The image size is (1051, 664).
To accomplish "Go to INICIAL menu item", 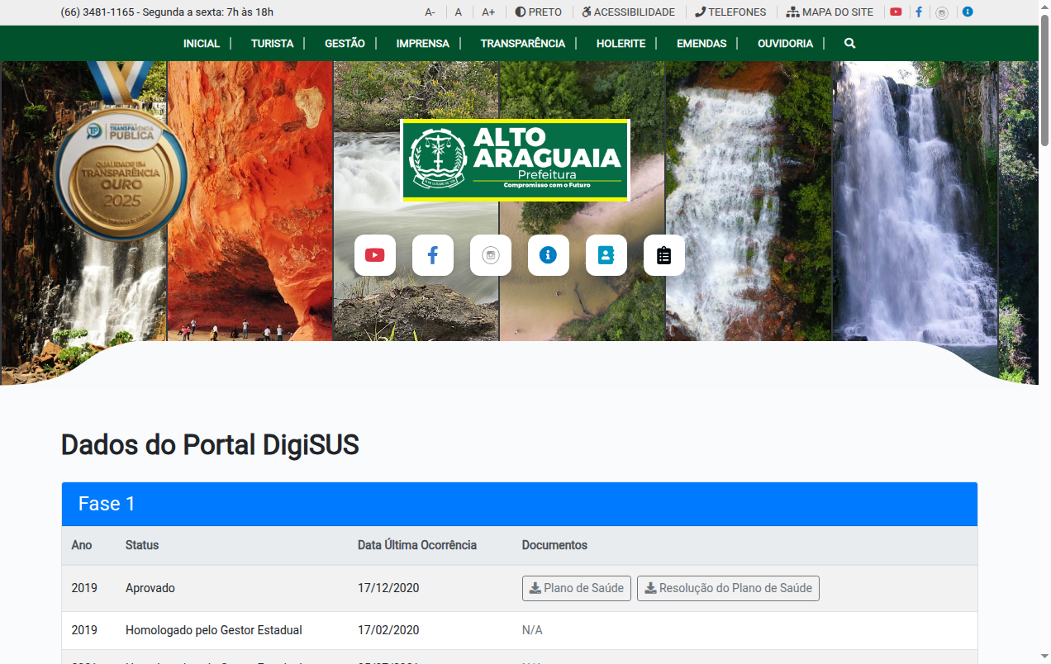I will click(x=202, y=43).
